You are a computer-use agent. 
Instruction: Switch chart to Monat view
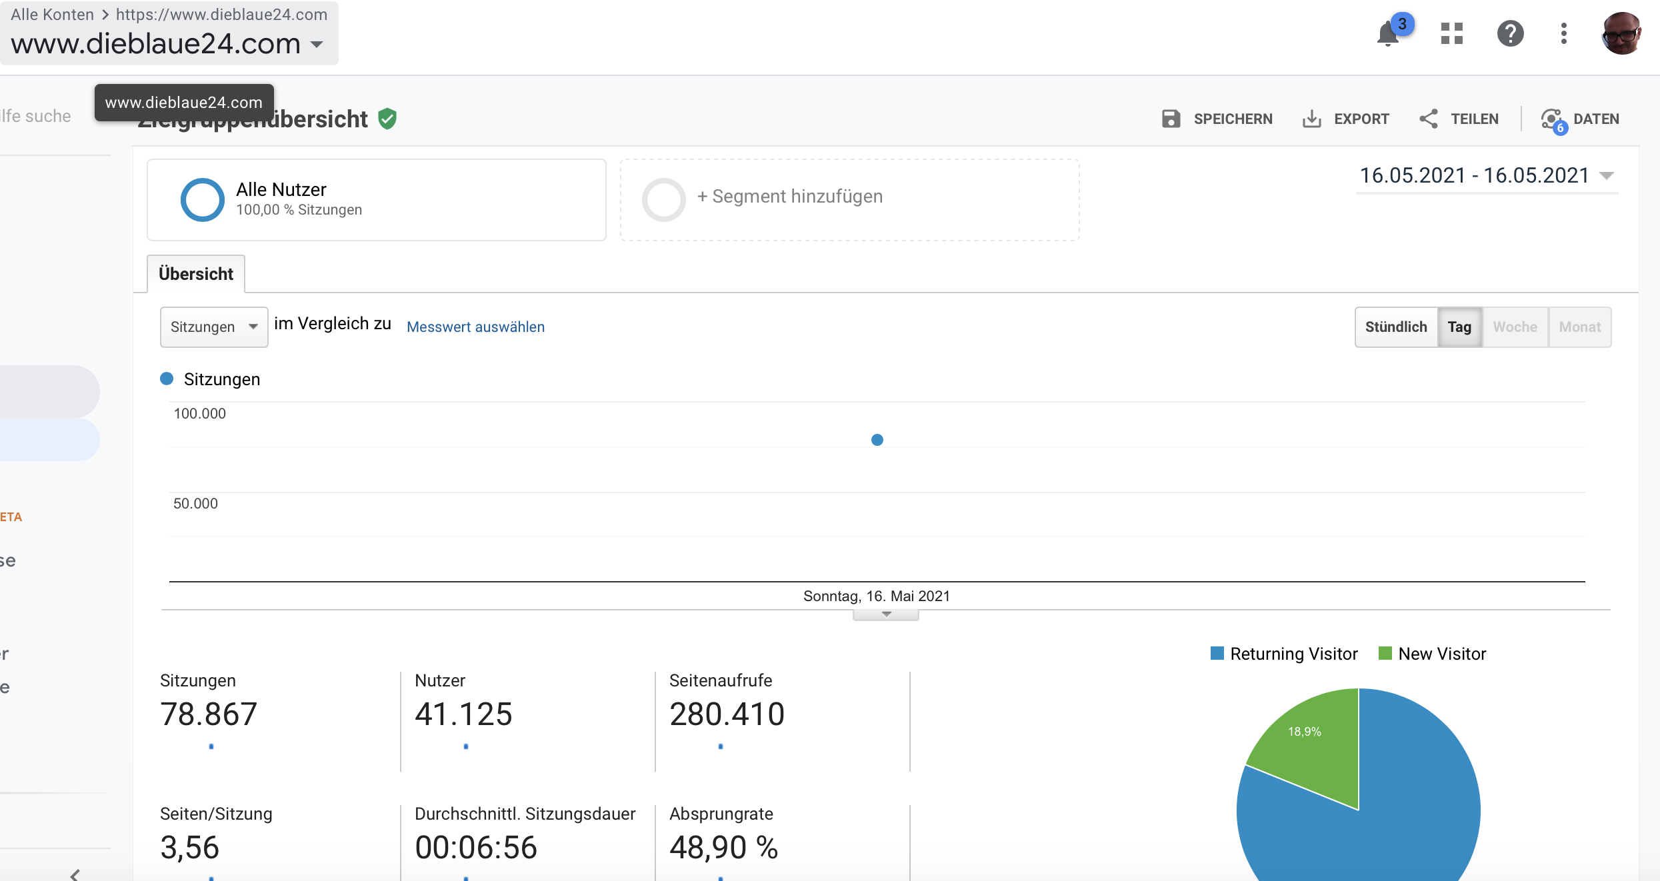coord(1579,327)
